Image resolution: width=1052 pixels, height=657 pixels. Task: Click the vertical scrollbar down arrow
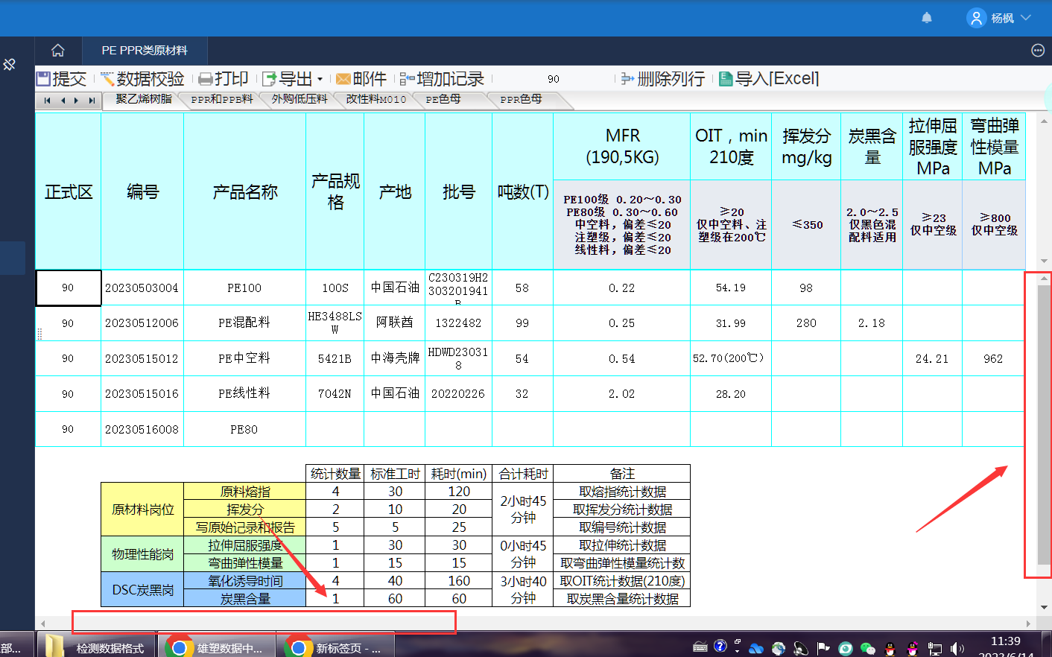click(x=1044, y=607)
